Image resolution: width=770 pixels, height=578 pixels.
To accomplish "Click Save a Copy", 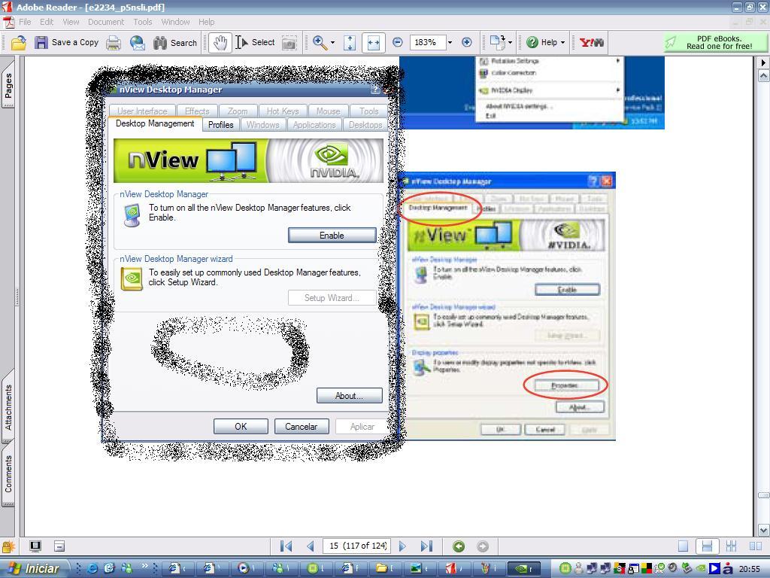I will [67, 43].
